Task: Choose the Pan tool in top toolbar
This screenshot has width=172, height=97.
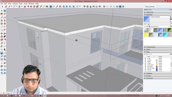Action: (x=54, y=6)
